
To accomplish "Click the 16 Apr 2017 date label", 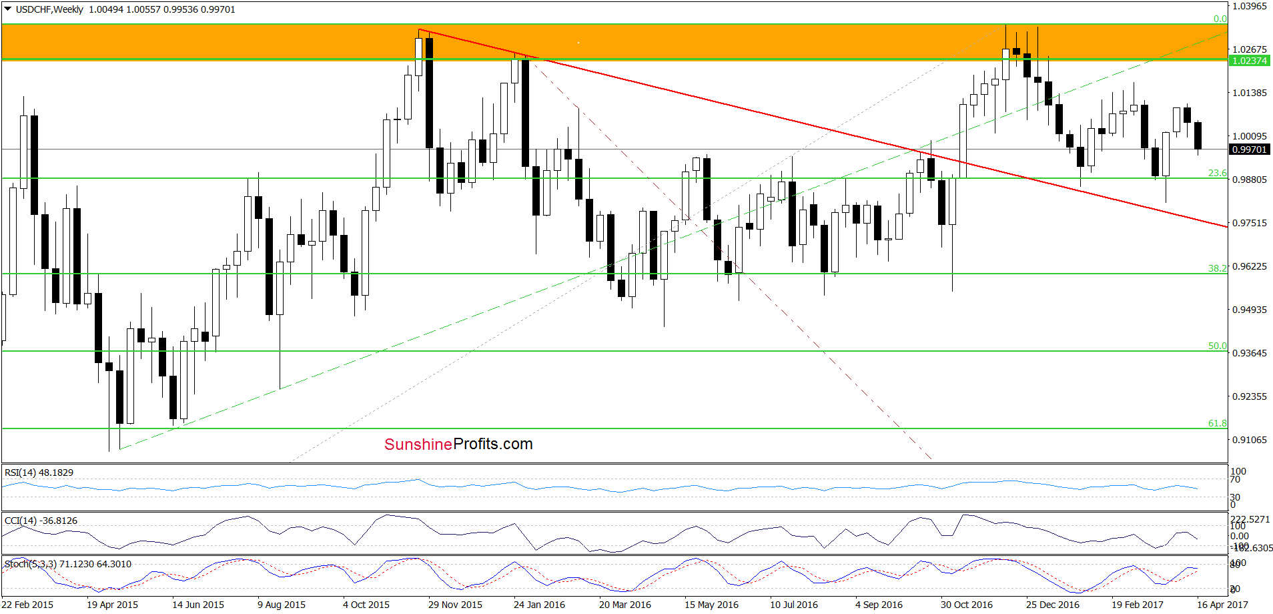I will 1222,605.
